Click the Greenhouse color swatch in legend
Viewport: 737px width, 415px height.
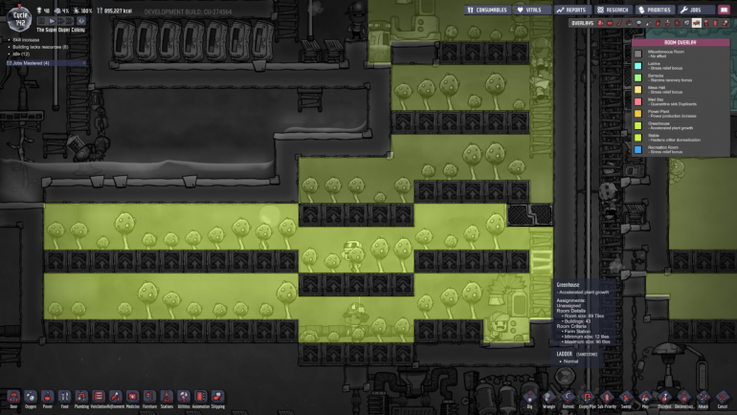[638, 124]
